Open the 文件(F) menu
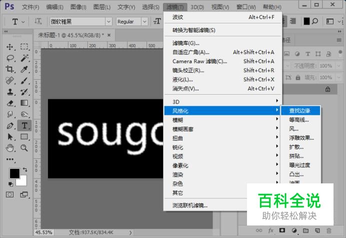Image resolution: width=346 pixels, height=238 pixels. pyautogui.click(x=30, y=8)
